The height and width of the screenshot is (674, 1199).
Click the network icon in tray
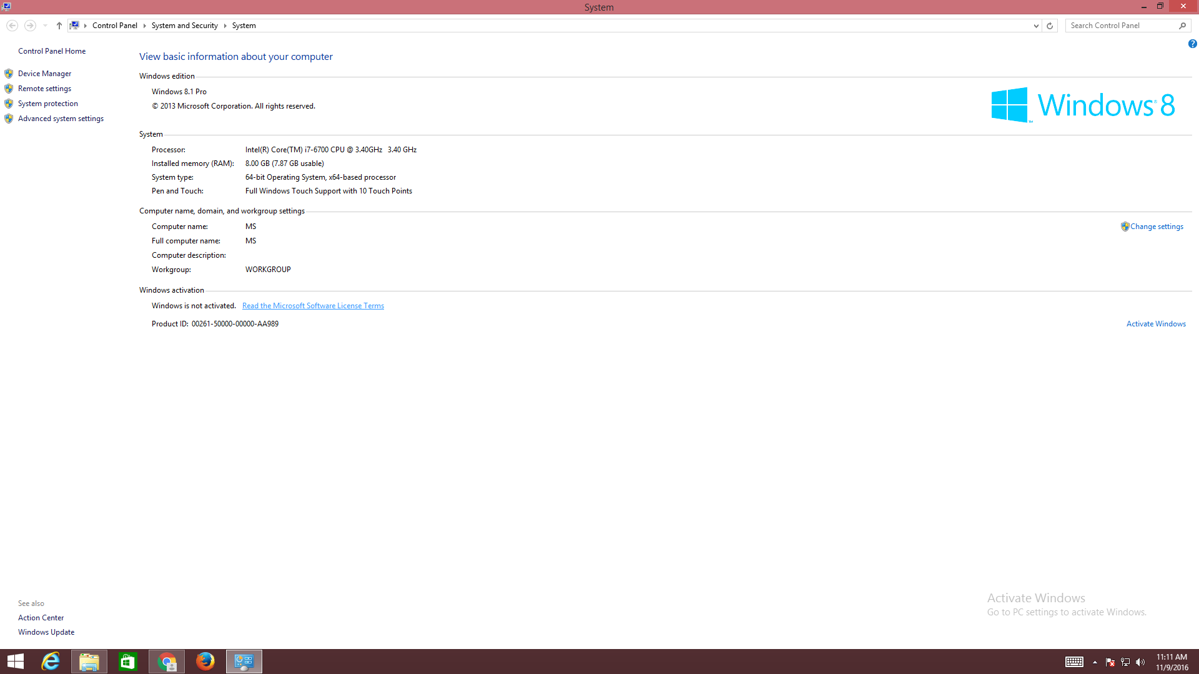point(1125,662)
